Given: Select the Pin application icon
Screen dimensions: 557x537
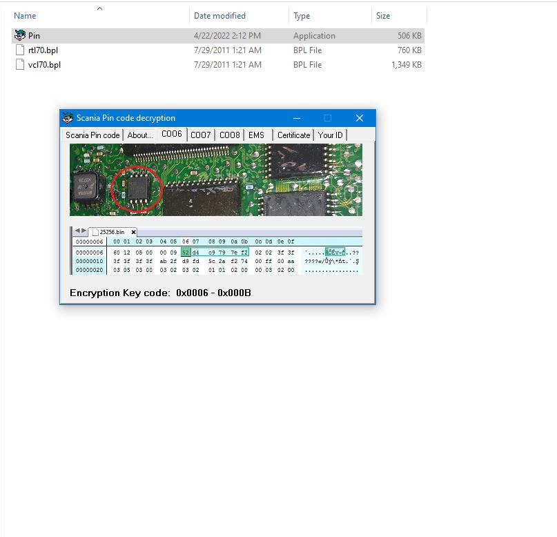Looking at the screenshot, I should tap(20, 36).
